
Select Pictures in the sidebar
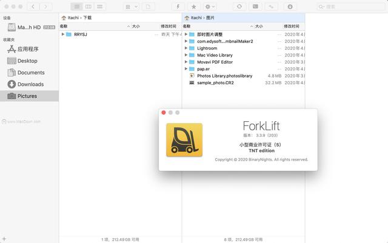tap(29, 96)
